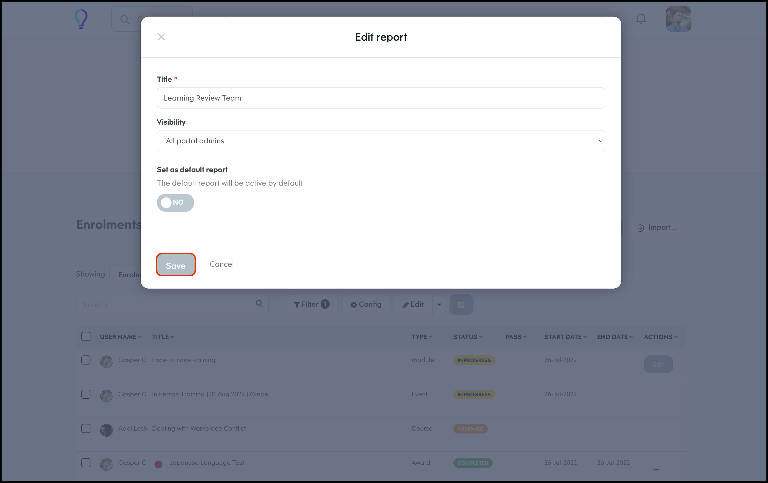Click the Save button
Image resolution: width=768 pixels, height=483 pixels.
tap(176, 265)
